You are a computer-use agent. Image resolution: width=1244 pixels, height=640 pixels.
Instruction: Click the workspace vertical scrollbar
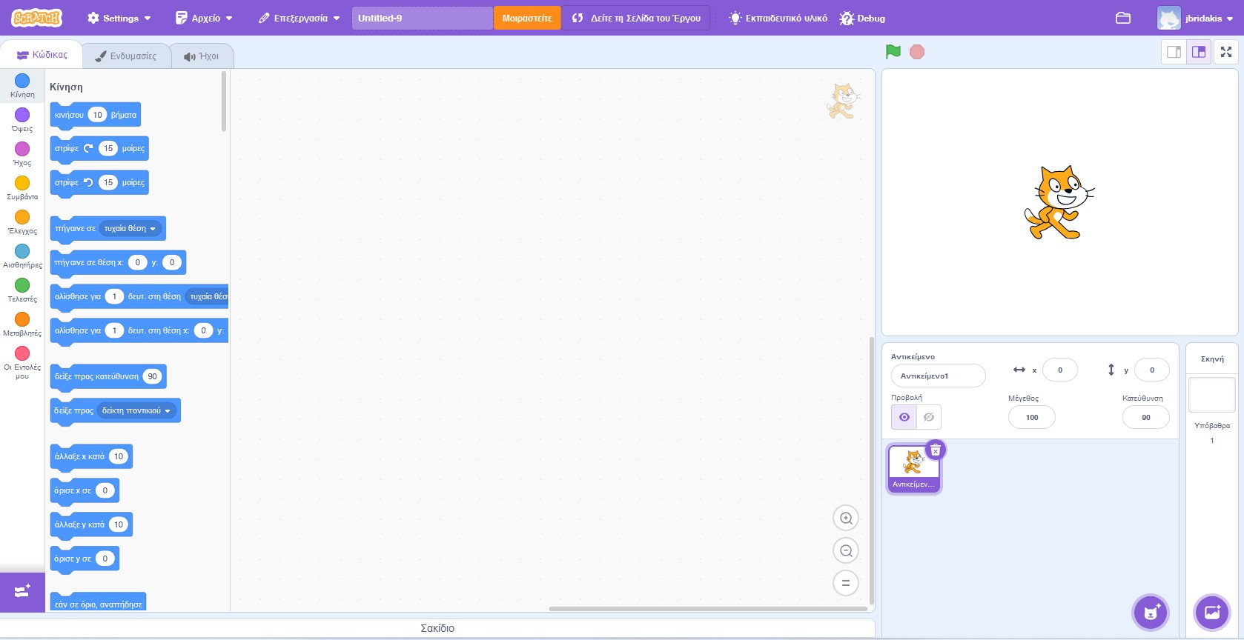click(872, 470)
